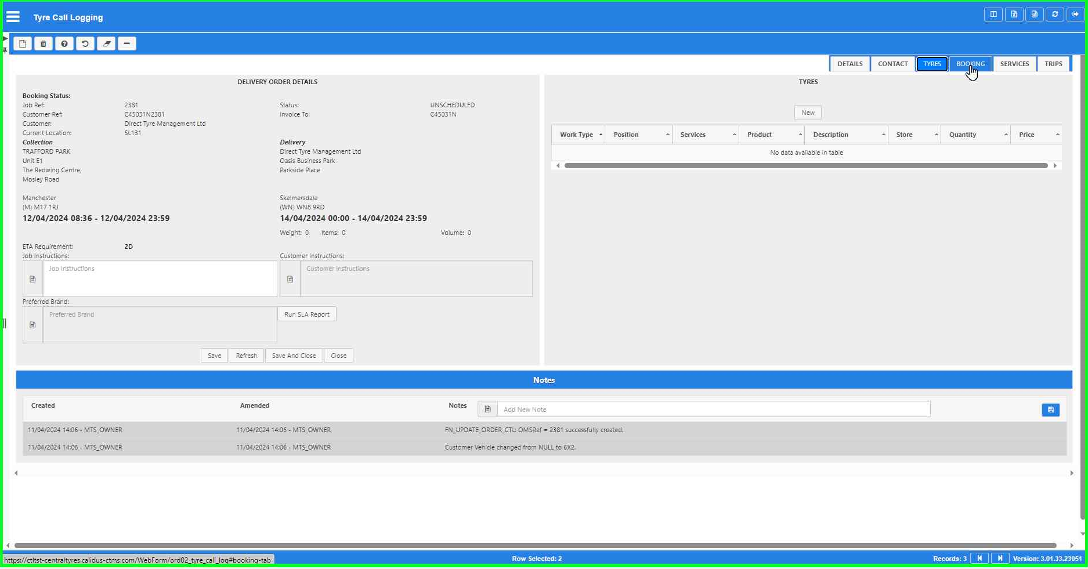Image resolution: width=1088 pixels, height=569 pixels.
Task: Open the BOOKING tab
Action: 970,64
